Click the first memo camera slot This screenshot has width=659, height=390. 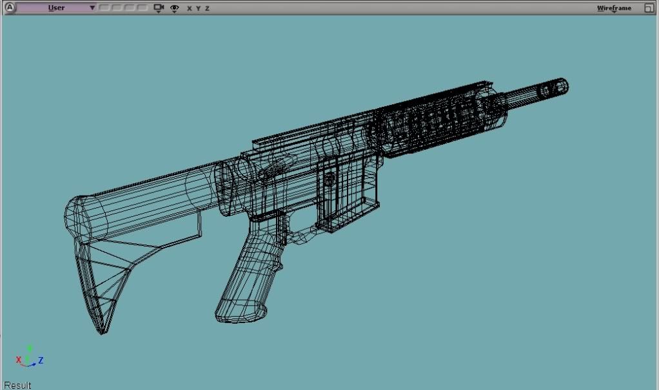(104, 8)
